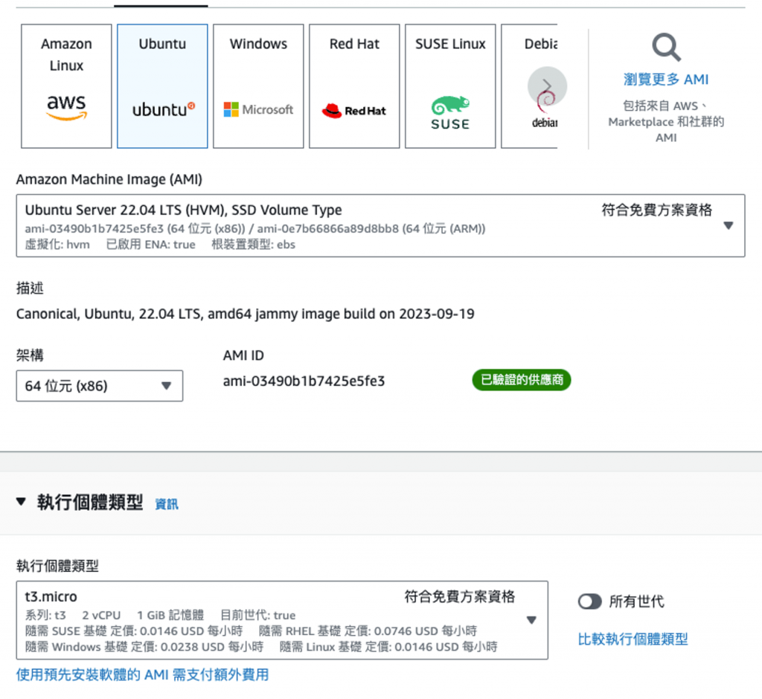The height and width of the screenshot is (699, 762).
Task: Select the Windows Microsoft AMI card
Action: 258,86
